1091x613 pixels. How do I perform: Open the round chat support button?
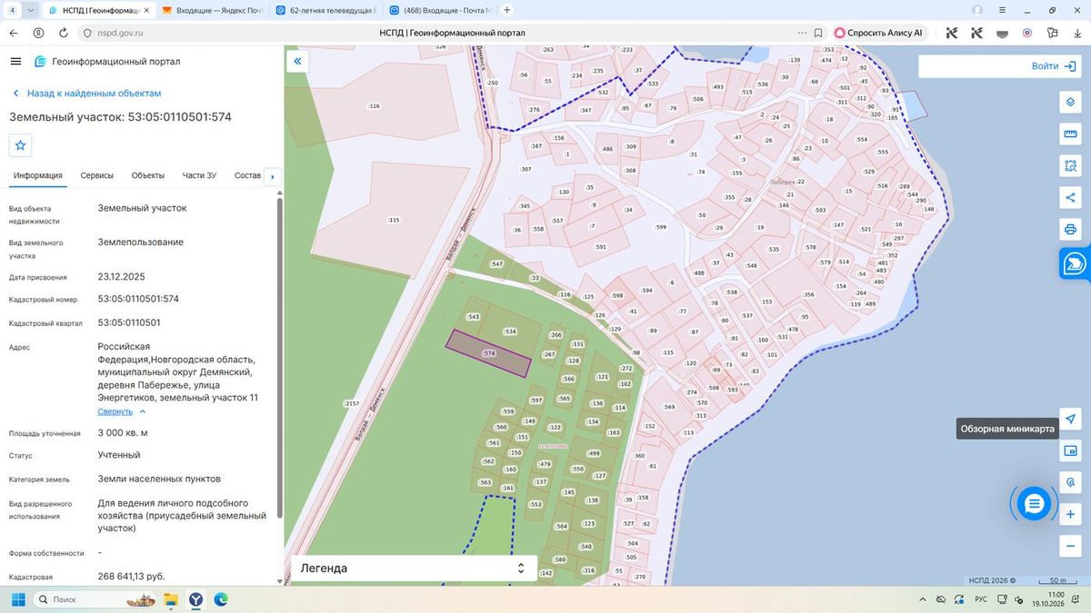point(1034,503)
